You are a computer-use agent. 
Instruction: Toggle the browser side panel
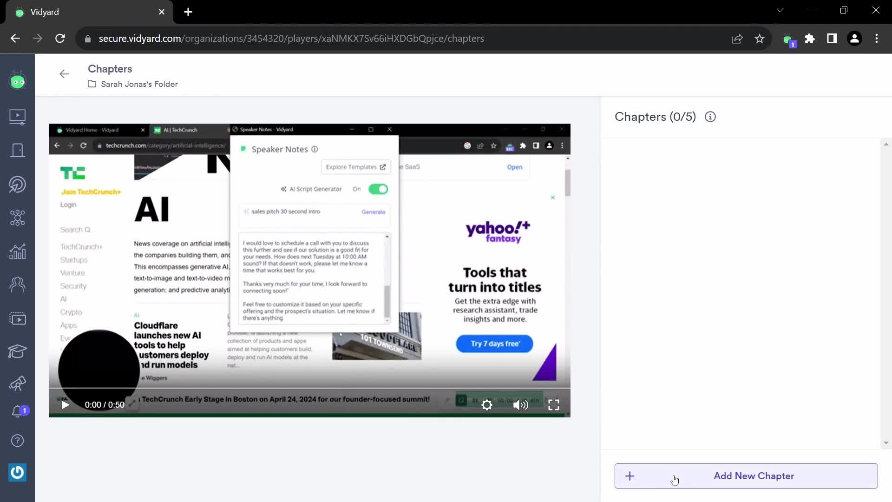pyautogui.click(x=832, y=39)
